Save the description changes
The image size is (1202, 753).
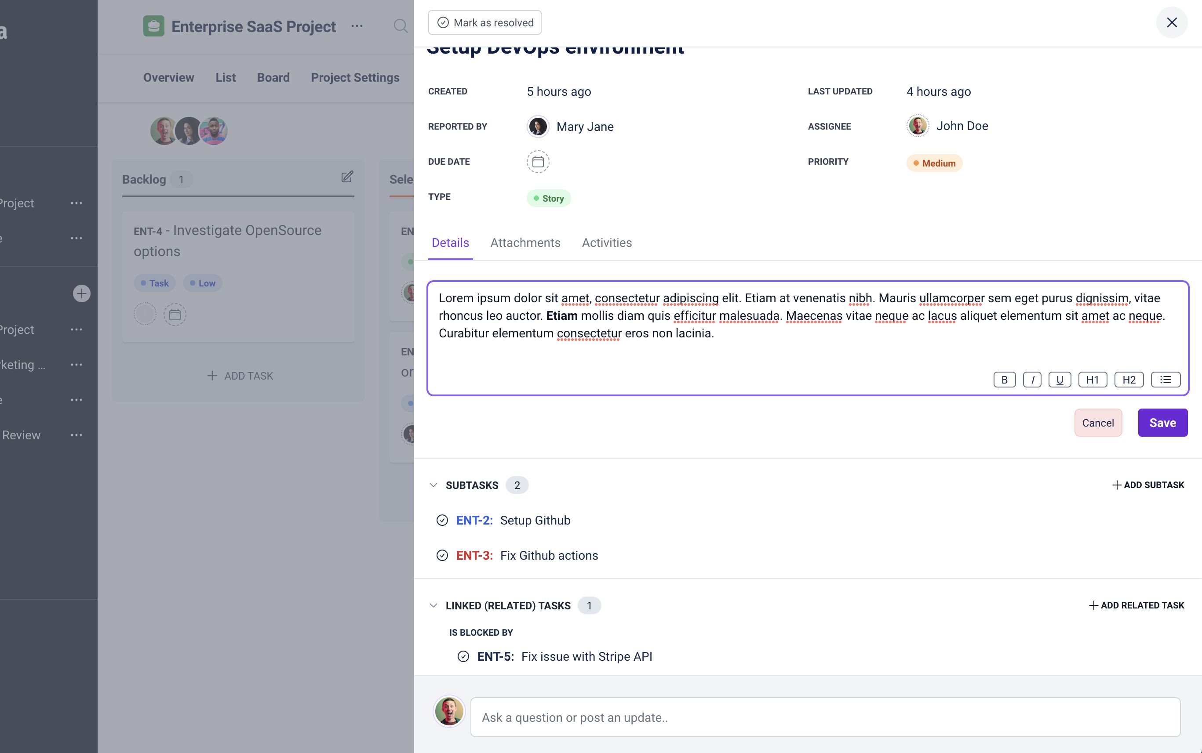point(1162,423)
